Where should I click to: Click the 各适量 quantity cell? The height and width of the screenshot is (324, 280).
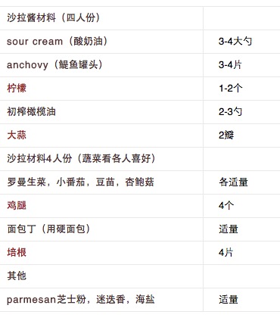click(241, 182)
